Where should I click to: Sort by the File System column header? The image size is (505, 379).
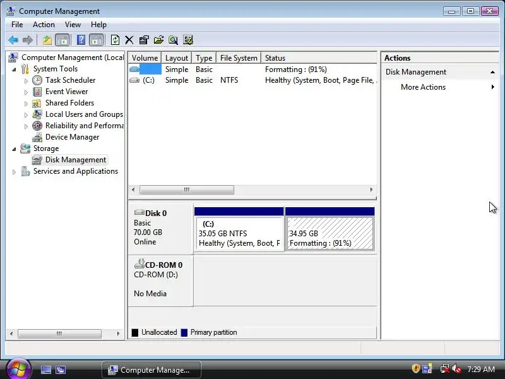(x=239, y=57)
